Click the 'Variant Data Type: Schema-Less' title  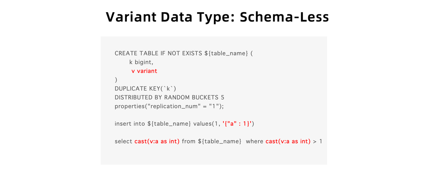pyautogui.click(x=217, y=17)
